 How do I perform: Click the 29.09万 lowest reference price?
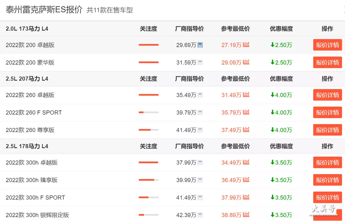tap(231, 63)
